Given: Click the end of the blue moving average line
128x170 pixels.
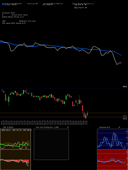Looking at the screenshot, I should coord(121,55).
